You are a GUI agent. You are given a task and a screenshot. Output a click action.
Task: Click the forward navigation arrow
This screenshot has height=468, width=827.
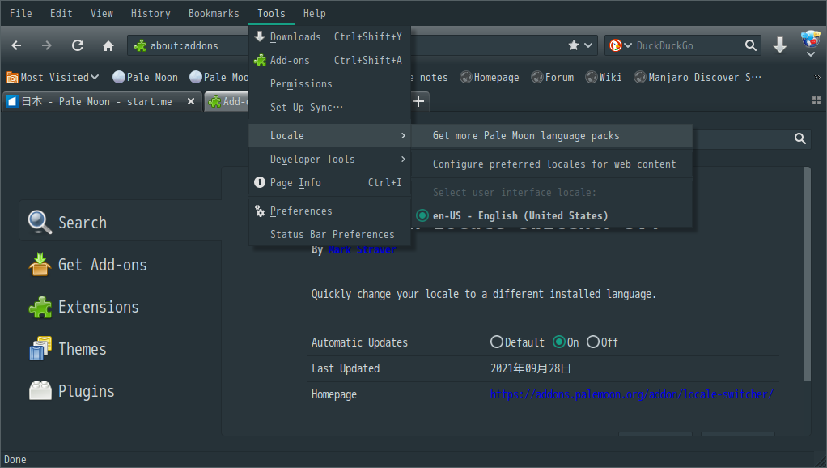47,46
